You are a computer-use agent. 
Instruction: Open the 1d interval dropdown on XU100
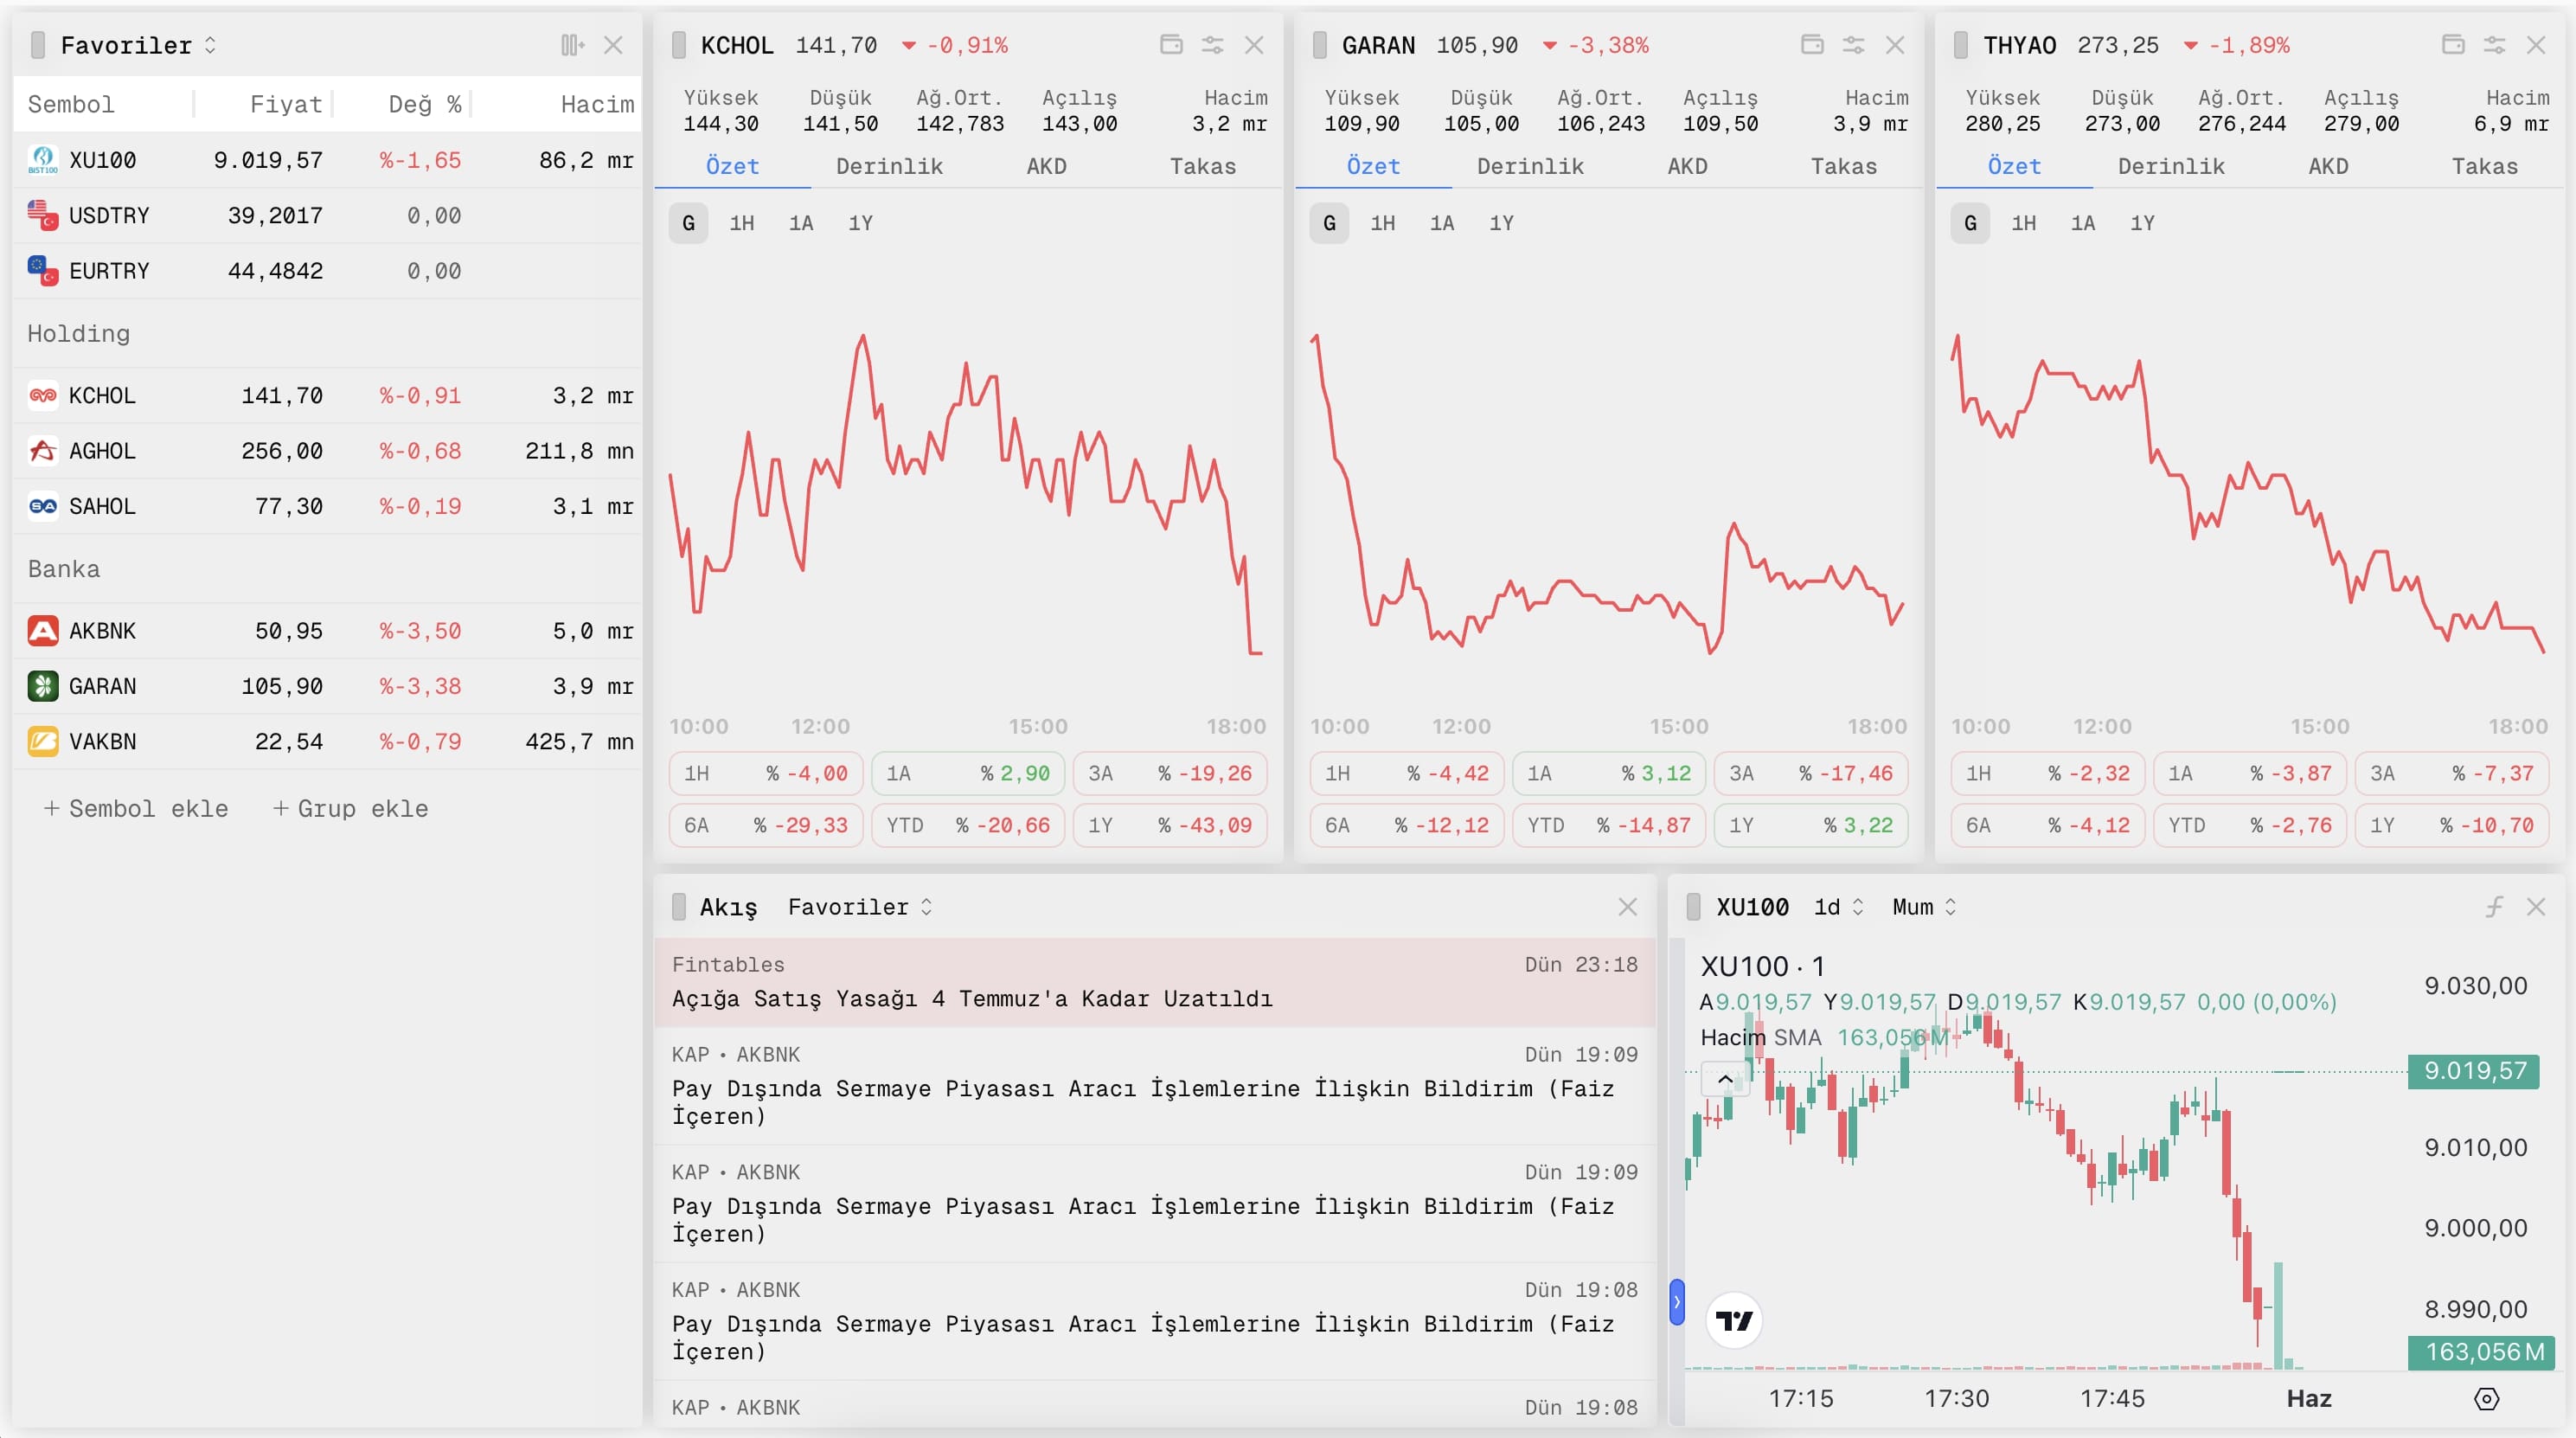tap(1838, 907)
